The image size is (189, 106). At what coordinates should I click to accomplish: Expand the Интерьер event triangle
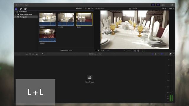pyautogui.click(x=16, y=17)
